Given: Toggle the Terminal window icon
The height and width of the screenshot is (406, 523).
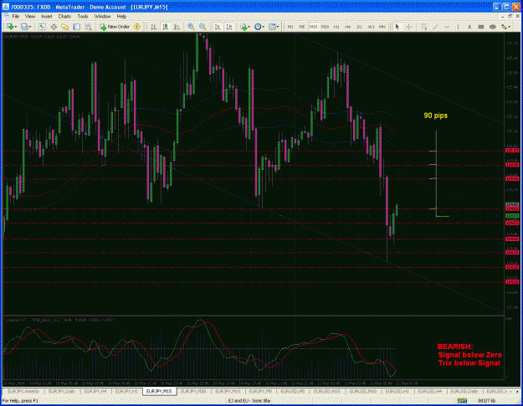Looking at the screenshot, I should tap(76, 27).
